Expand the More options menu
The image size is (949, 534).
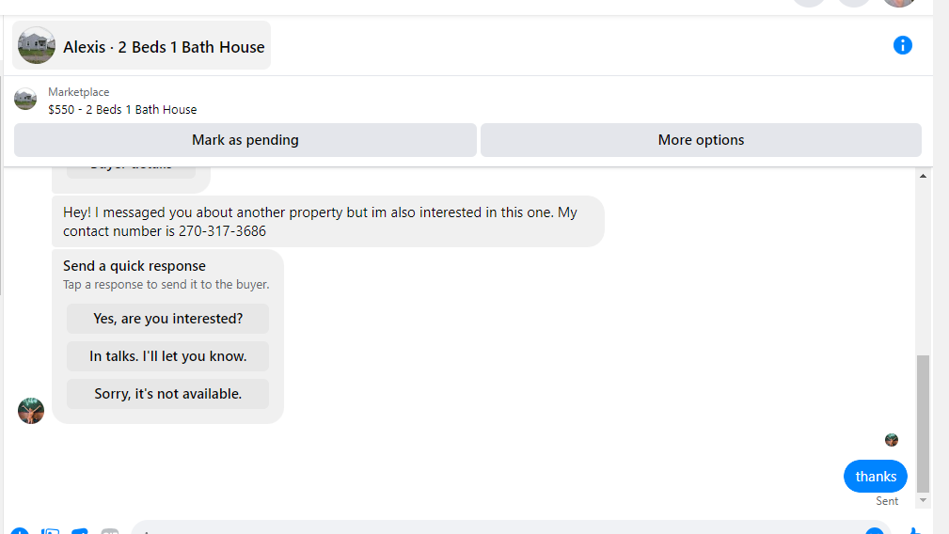(701, 140)
